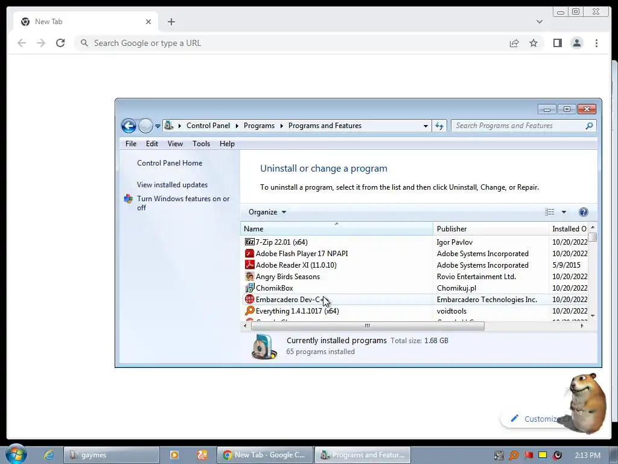Select the Chomikuj.pl publisher cell
The image size is (618, 464).
456,288
